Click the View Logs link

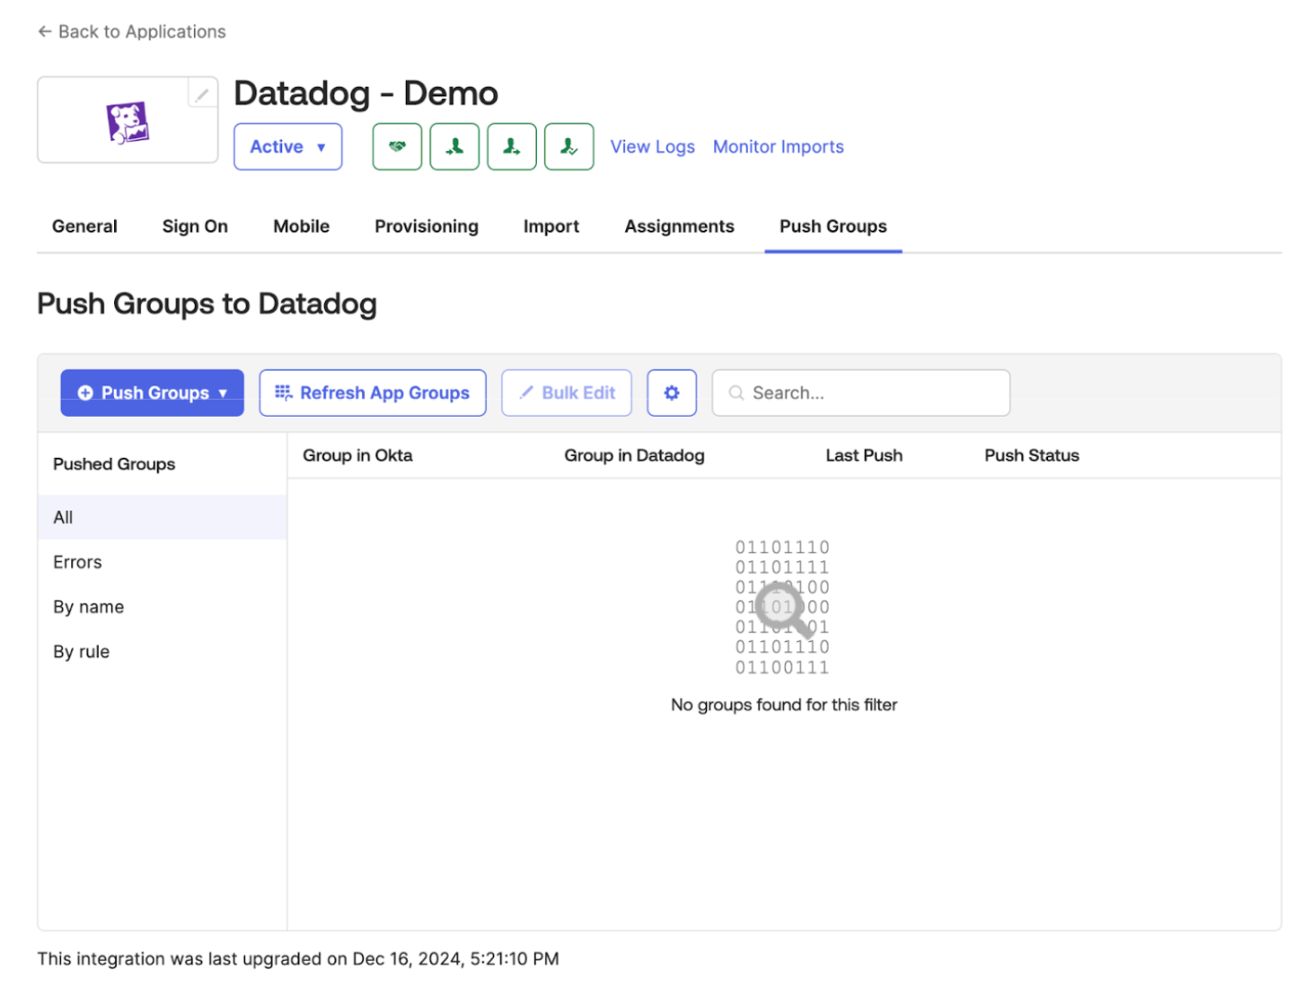tap(653, 146)
